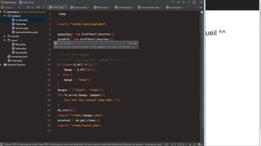This screenshot has width=261, height=146.
Task: Start debugging with the bug icon
Action: point(184,2)
